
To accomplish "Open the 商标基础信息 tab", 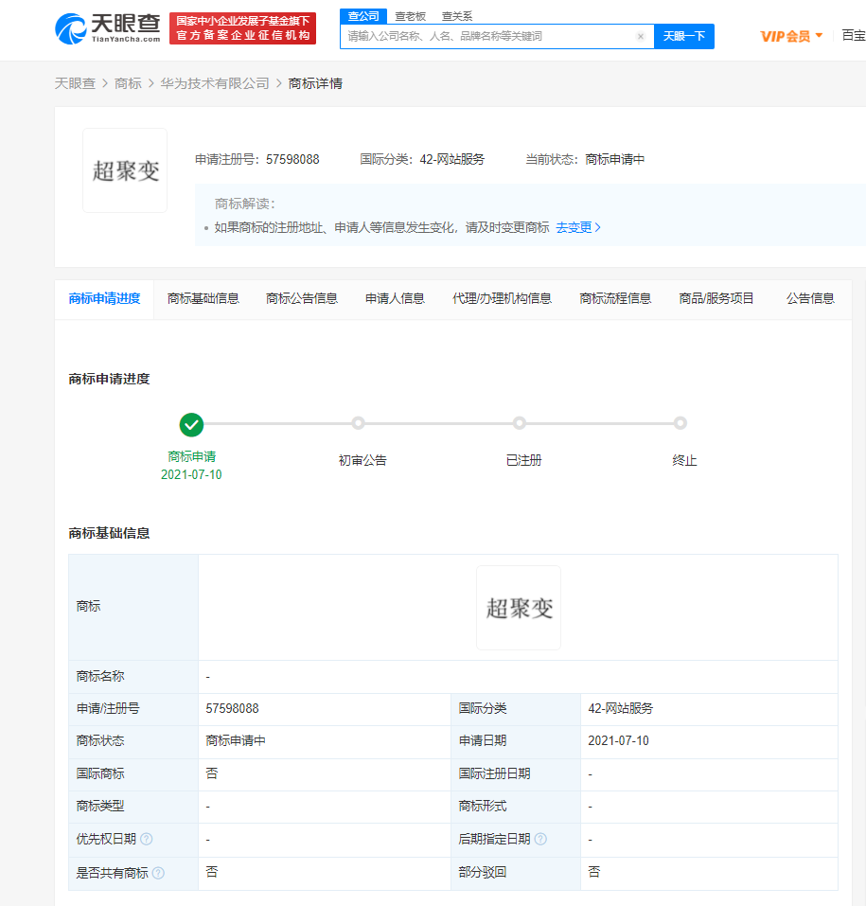I will coord(203,297).
